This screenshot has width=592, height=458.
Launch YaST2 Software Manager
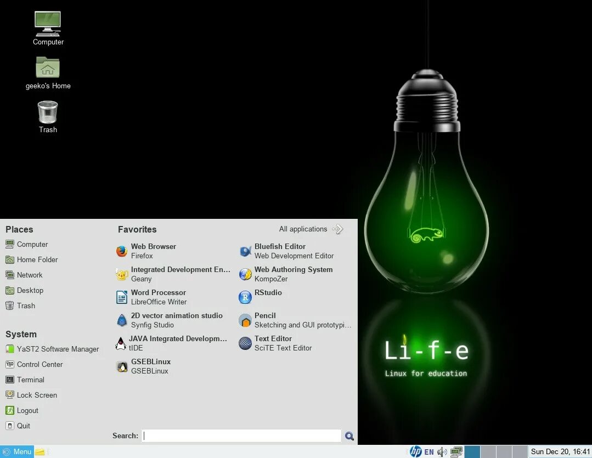click(52, 349)
